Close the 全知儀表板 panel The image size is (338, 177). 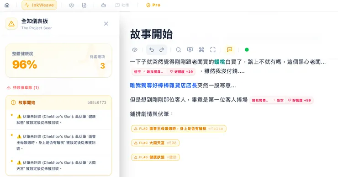tap(106, 24)
